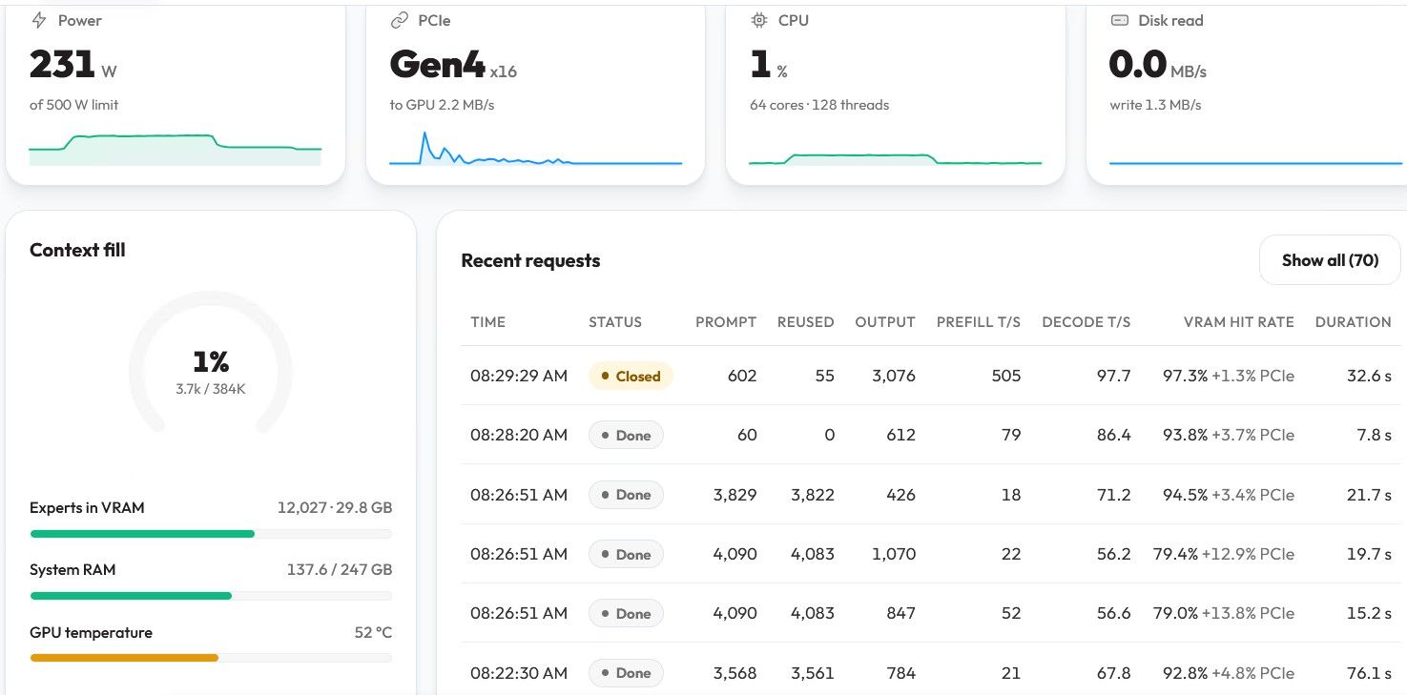
Task: Click the 231 W power reading
Action: pyautogui.click(x=73, y=65)
